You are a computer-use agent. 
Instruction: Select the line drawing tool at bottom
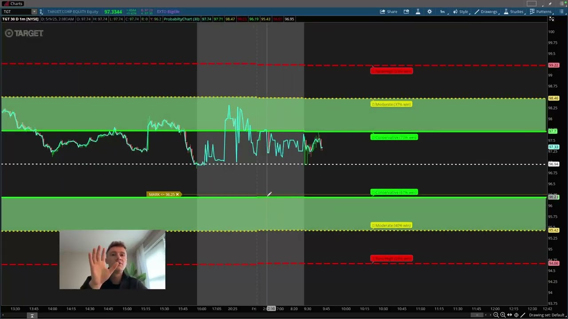pyautogui.click(x=523, y=315)
